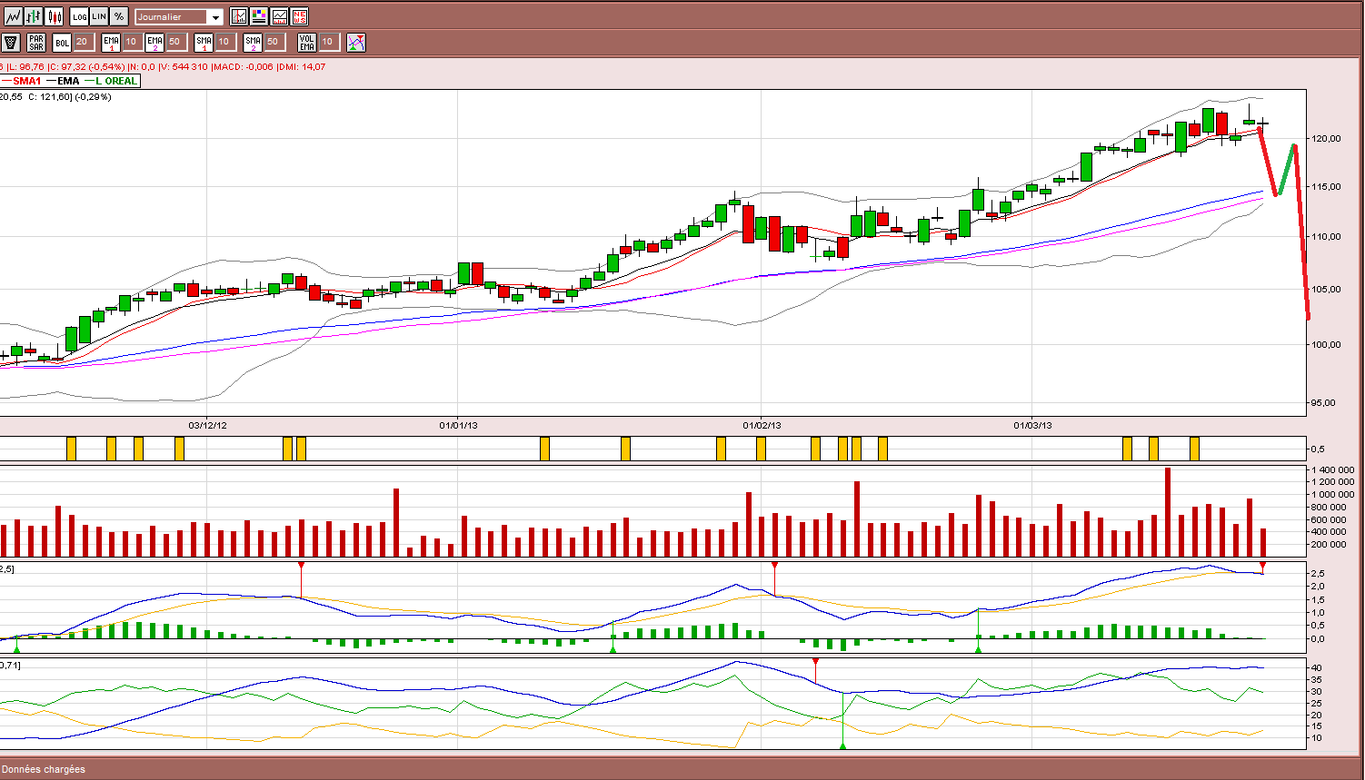The image size is (1365, 780).
Task: Switch to bar chart (OHLC) display
Action: click(35, 16)
